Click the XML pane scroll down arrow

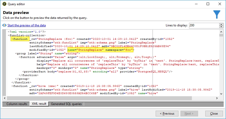click(221, 94)
